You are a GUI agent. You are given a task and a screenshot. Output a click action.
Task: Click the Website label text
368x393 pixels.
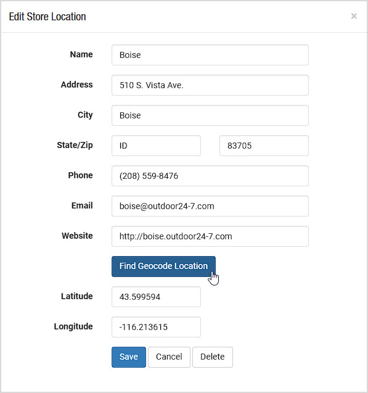(77, 236)
